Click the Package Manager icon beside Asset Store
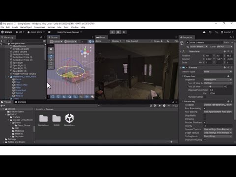Screen dimensions: 236x177 tap(49, 32)
